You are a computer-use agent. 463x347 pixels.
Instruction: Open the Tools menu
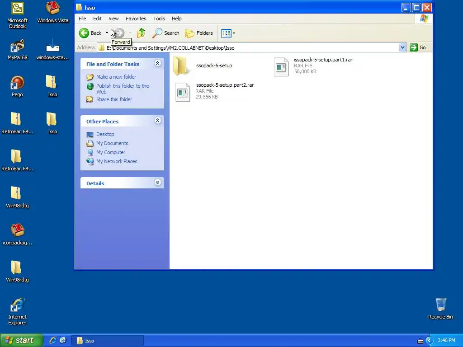[159, 19]
